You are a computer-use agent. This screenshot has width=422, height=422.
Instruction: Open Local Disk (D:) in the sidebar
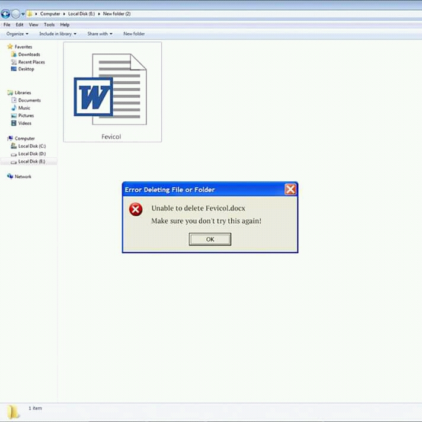pos(32,154)
